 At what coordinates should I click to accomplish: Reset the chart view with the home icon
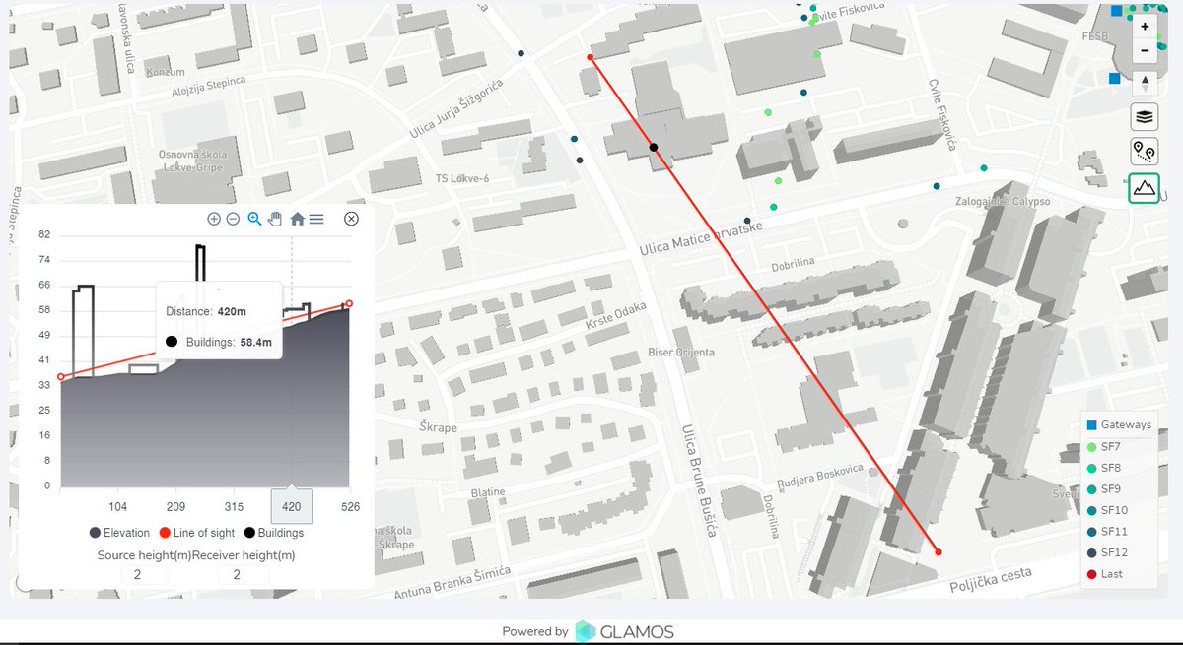pyautogui.click(x=297, y=219)
